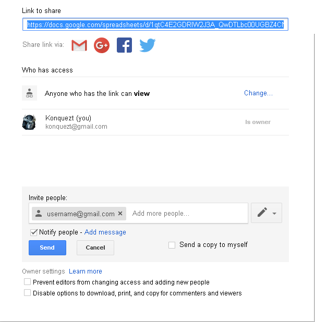Viewport: 315px width, 322px height.
Task: Click the Link to share URL field
Action: coord(155,24)
